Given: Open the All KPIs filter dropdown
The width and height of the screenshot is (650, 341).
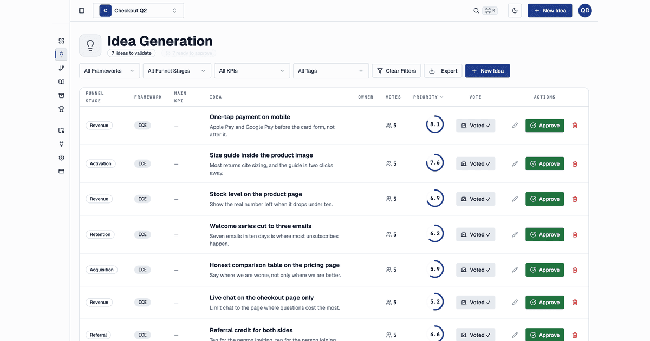Looking at the screenshot, I should click(x=252, y=71).
